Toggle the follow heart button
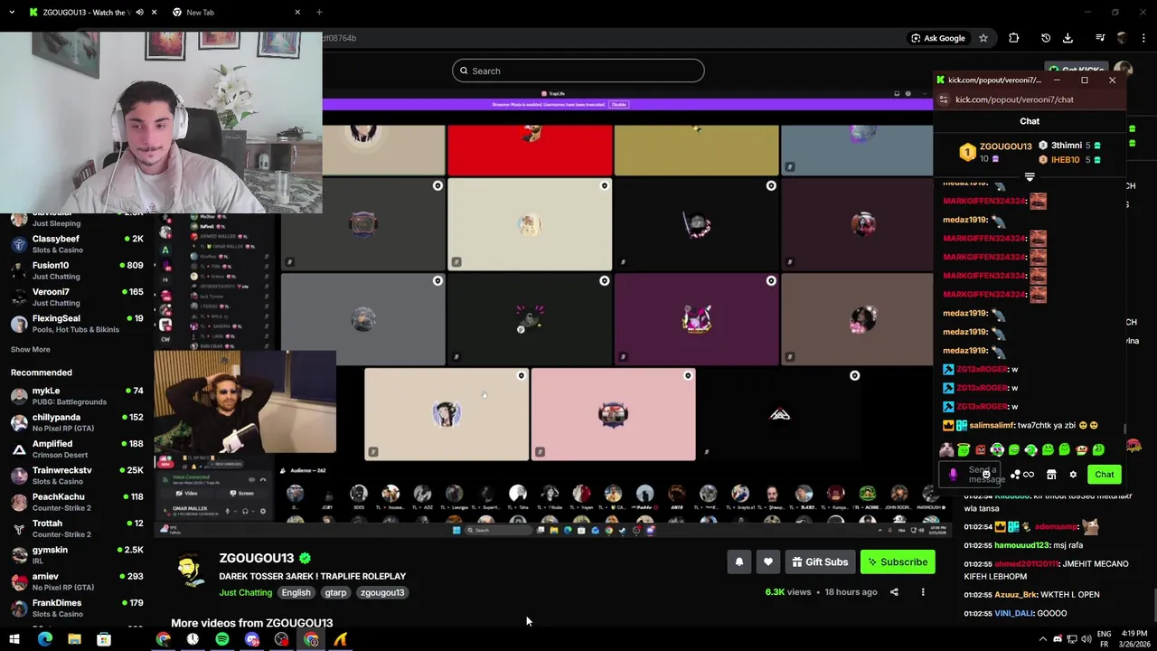 [x=768, y=562]
